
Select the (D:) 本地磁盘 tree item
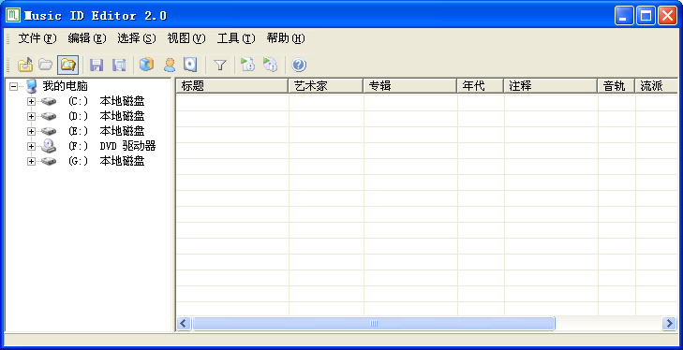pyautogui.click(x=106, y=116)
